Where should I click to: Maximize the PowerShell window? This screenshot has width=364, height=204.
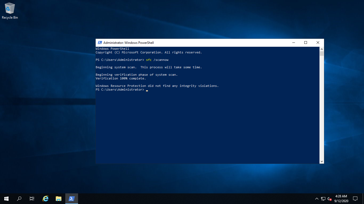point(306,42)
